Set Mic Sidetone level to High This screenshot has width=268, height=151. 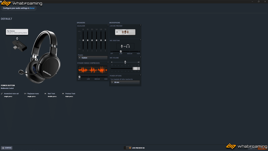pos(138,51)
